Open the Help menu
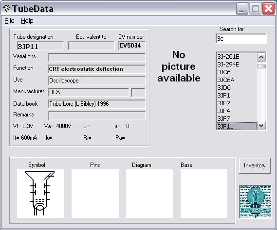 [27, 21]
